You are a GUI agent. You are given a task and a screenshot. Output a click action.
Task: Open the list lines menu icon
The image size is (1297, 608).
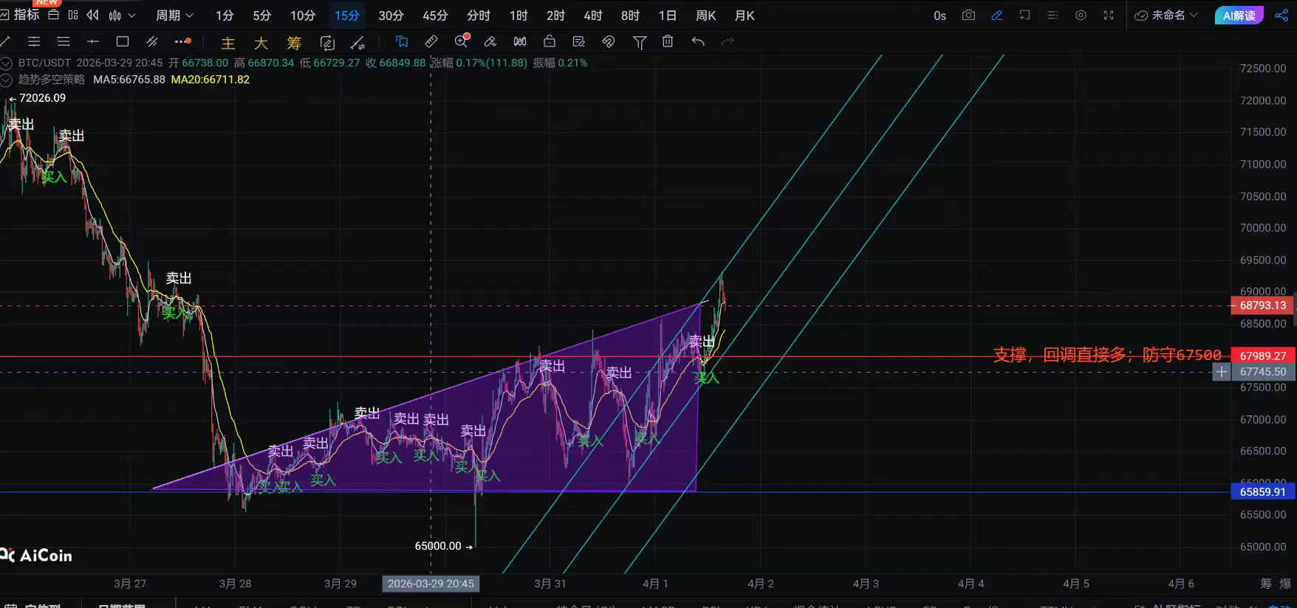(x=1053, y=15)
